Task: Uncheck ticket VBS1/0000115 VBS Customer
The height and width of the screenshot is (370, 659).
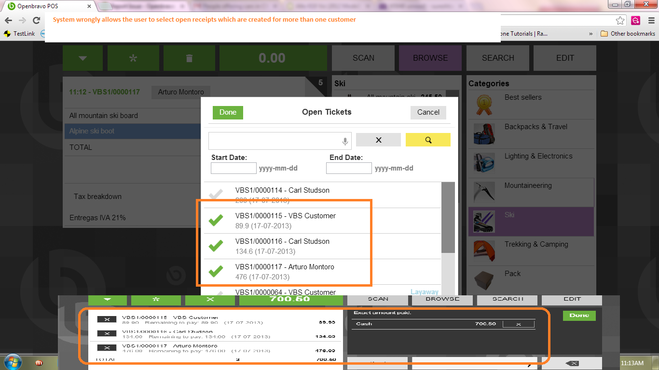Action: 216,221
